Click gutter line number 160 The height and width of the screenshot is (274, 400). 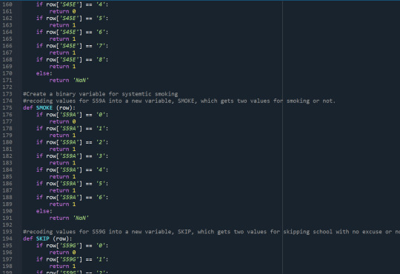point(7,4)
